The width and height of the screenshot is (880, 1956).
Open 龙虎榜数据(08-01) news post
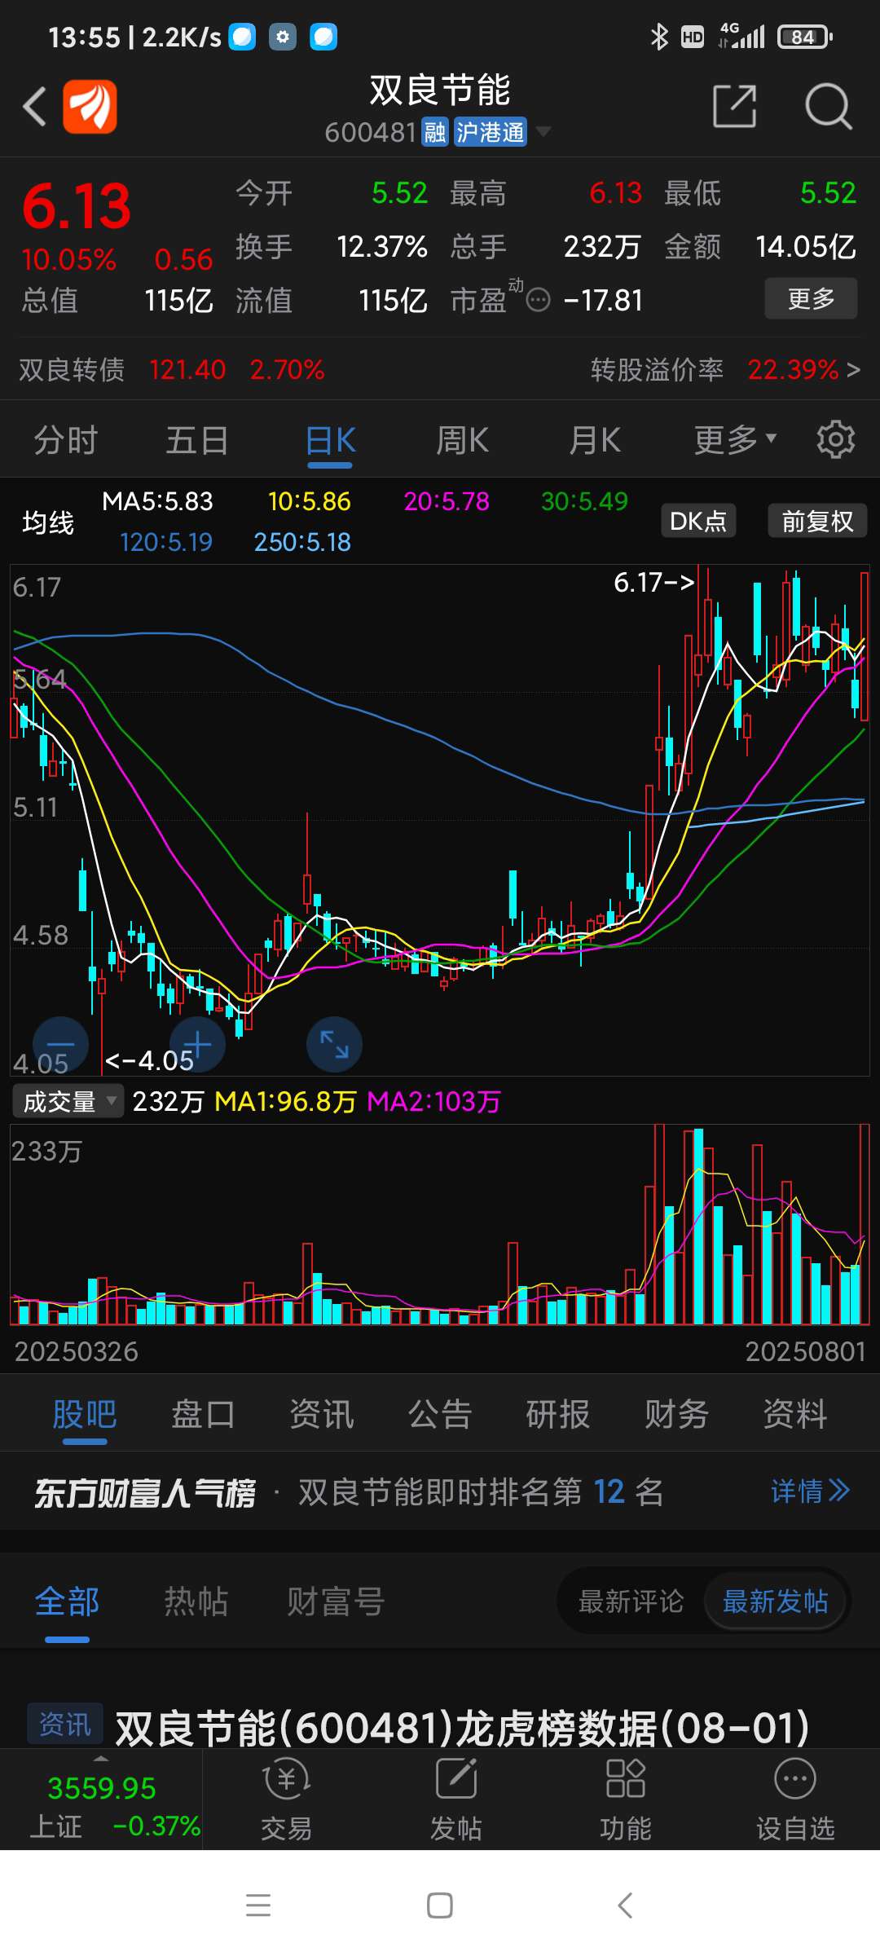click(x=462, y=1727)
